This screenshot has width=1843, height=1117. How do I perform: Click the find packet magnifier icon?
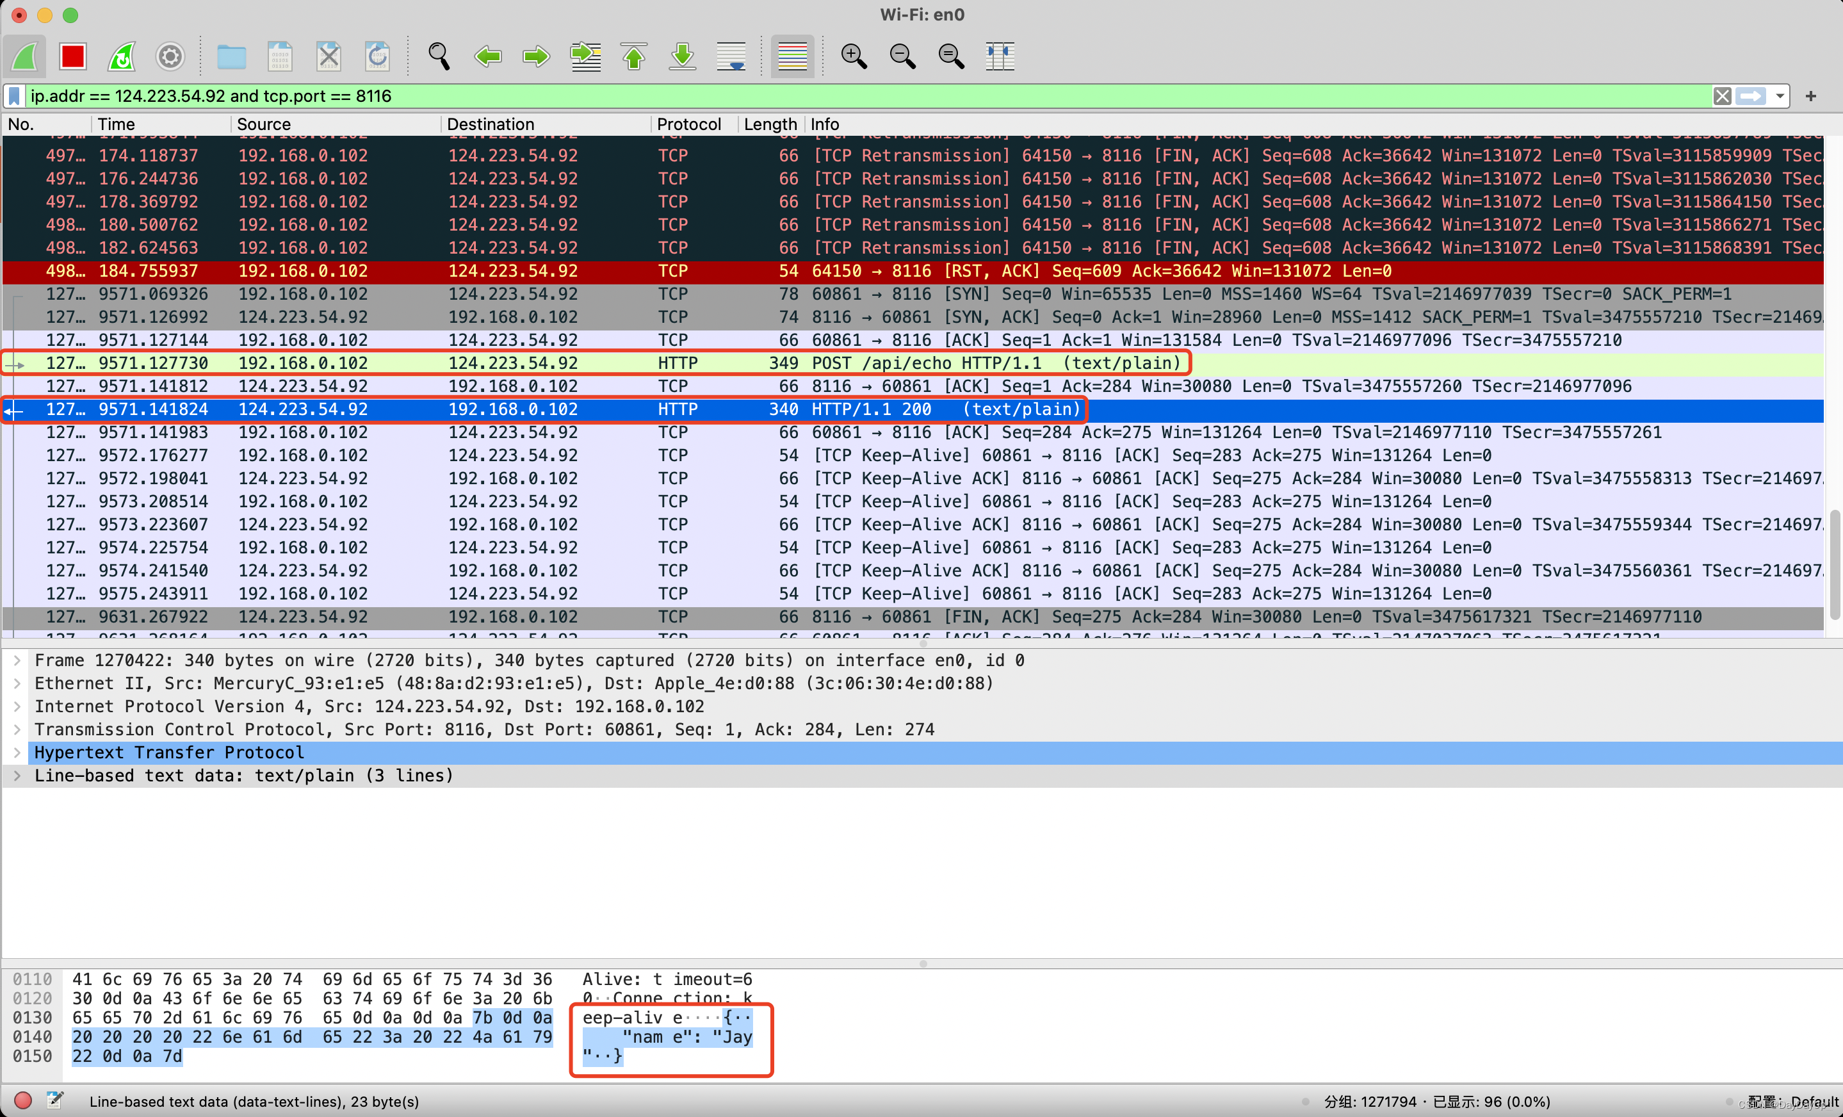coord(439,56)
